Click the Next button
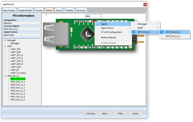Screen dimensions: 193x122 tap(105, 114)
